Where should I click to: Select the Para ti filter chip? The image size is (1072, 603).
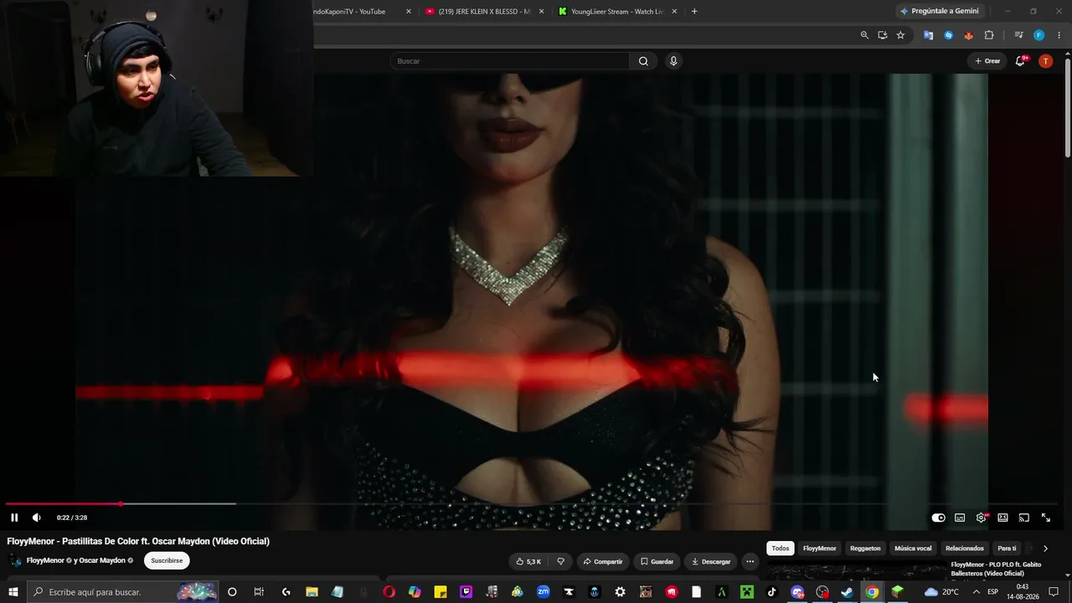(1007, 549)
